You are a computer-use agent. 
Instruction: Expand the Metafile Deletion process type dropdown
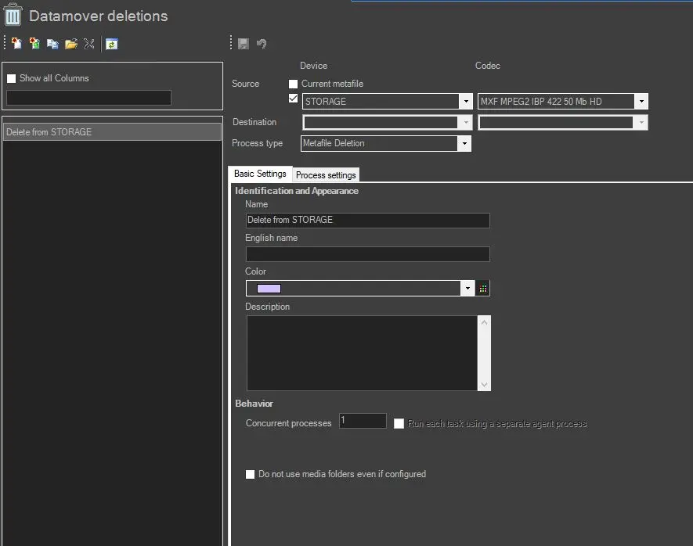tap(464, 144)
